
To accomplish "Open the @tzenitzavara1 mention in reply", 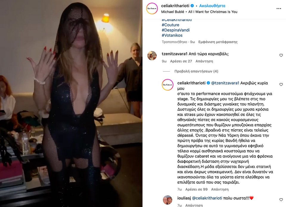I will pyautogui.click(x=225, y=83).
